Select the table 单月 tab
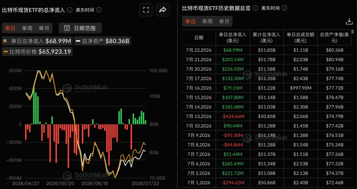 click(x=224, y=21)
